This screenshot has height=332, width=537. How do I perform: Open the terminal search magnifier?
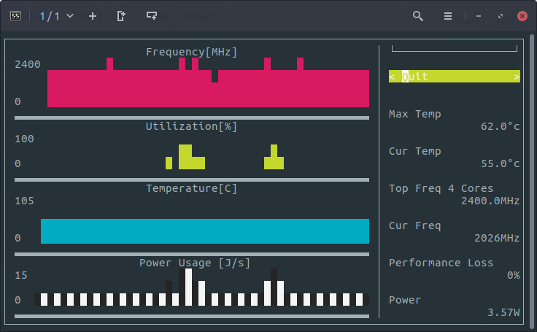tap(418, 15)
